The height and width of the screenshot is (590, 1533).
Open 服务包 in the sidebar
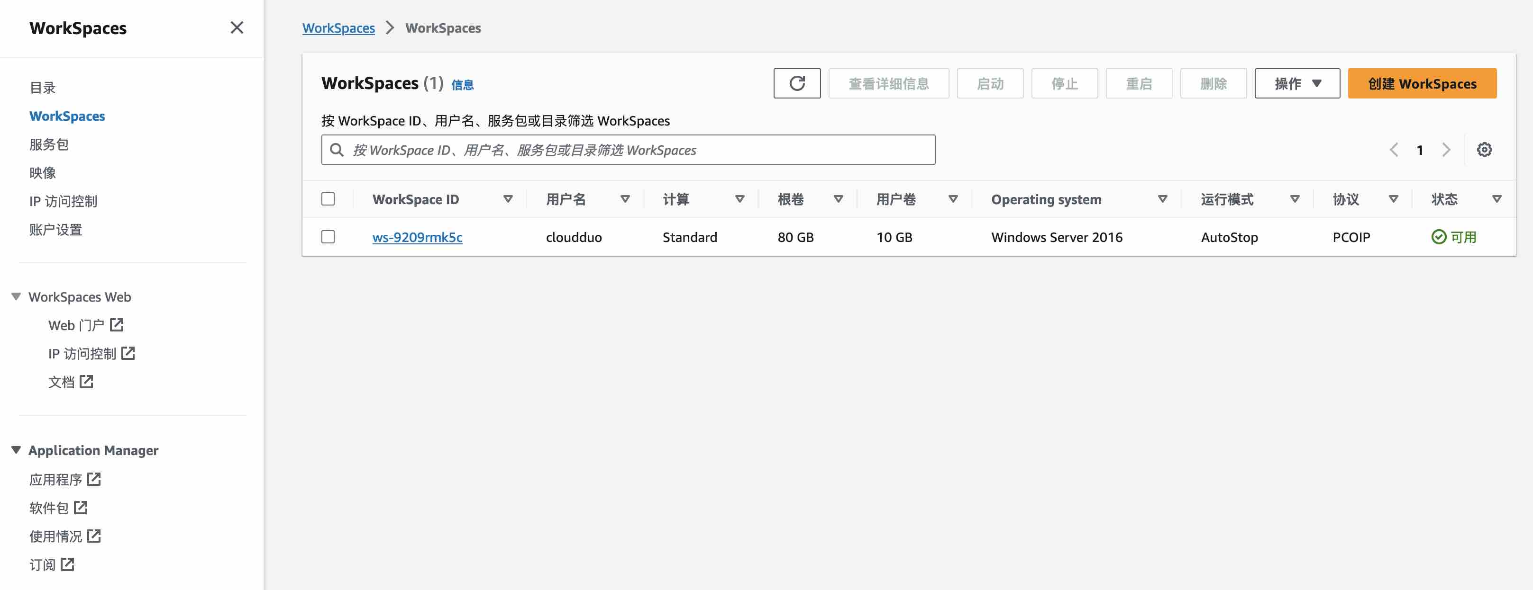pos(49,144)
